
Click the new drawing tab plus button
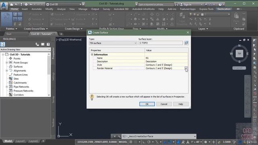point(61,34)
